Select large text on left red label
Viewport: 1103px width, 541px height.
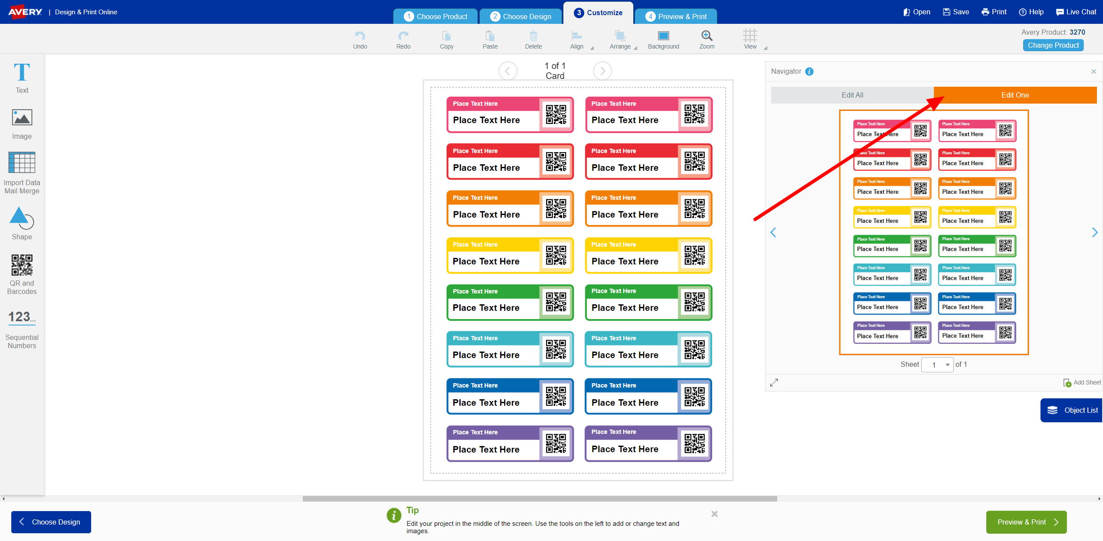click(486, 168)
